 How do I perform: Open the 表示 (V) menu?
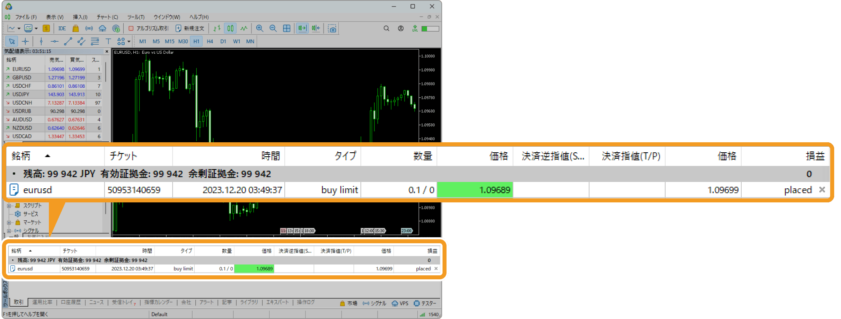[x=54, y=17]
